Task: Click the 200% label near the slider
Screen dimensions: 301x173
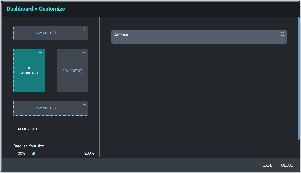Action: 89,153
